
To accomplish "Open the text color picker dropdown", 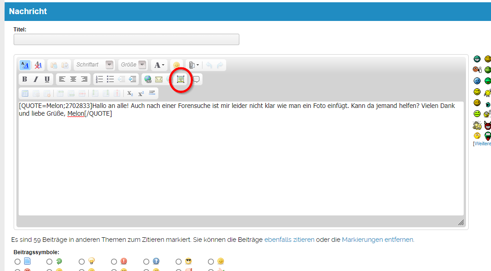I will click(159, 65).
